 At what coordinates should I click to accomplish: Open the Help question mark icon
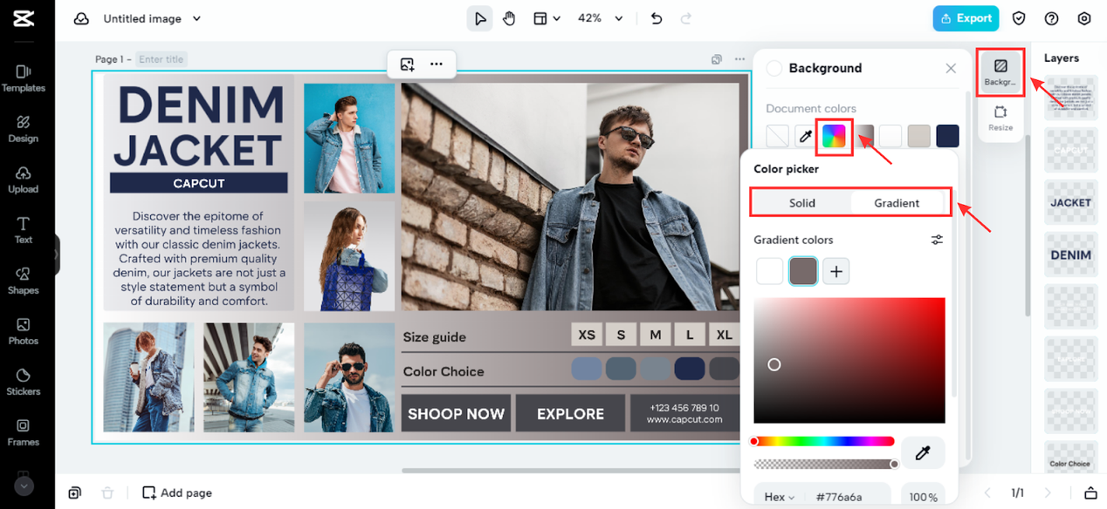point(1051,18)
